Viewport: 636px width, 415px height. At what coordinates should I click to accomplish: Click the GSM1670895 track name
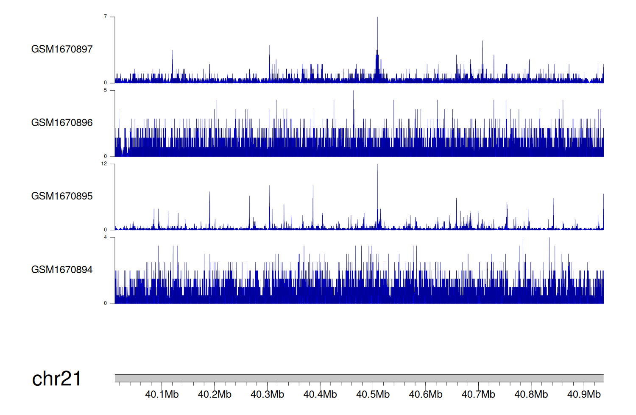tap(62, 196)
